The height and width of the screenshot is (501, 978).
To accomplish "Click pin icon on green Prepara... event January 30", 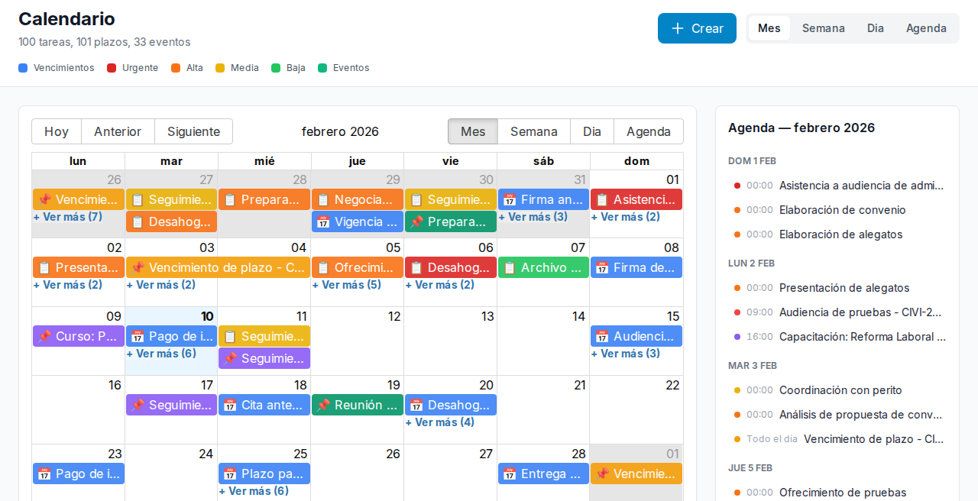I will 416,222.
